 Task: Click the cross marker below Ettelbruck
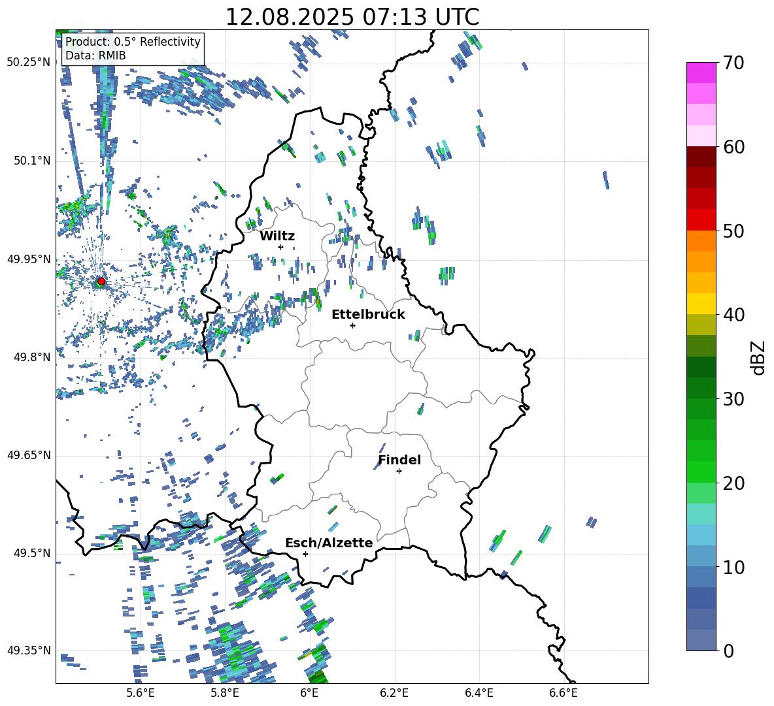352,325
